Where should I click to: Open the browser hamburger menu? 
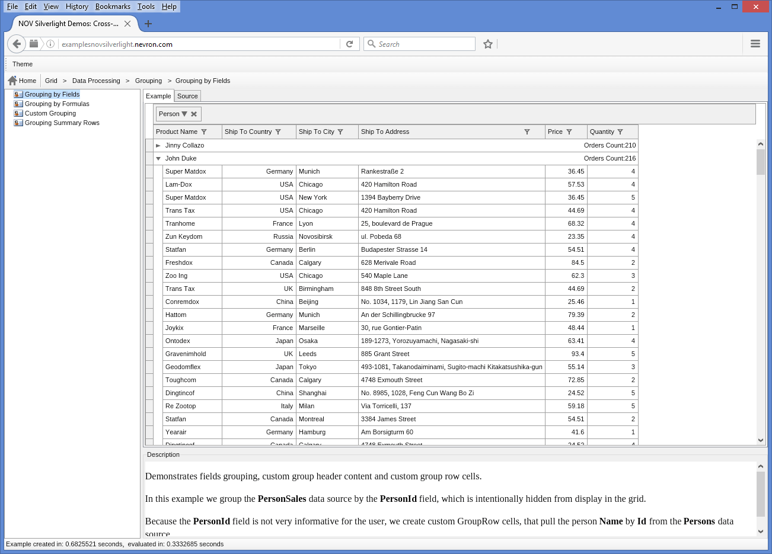[x=755, y=44]
